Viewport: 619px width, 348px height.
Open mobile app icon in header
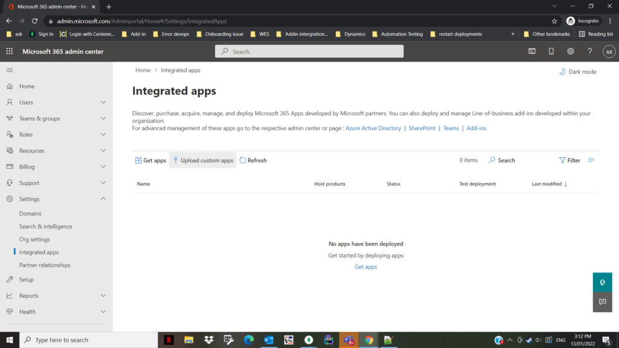(x=551, y=51)
